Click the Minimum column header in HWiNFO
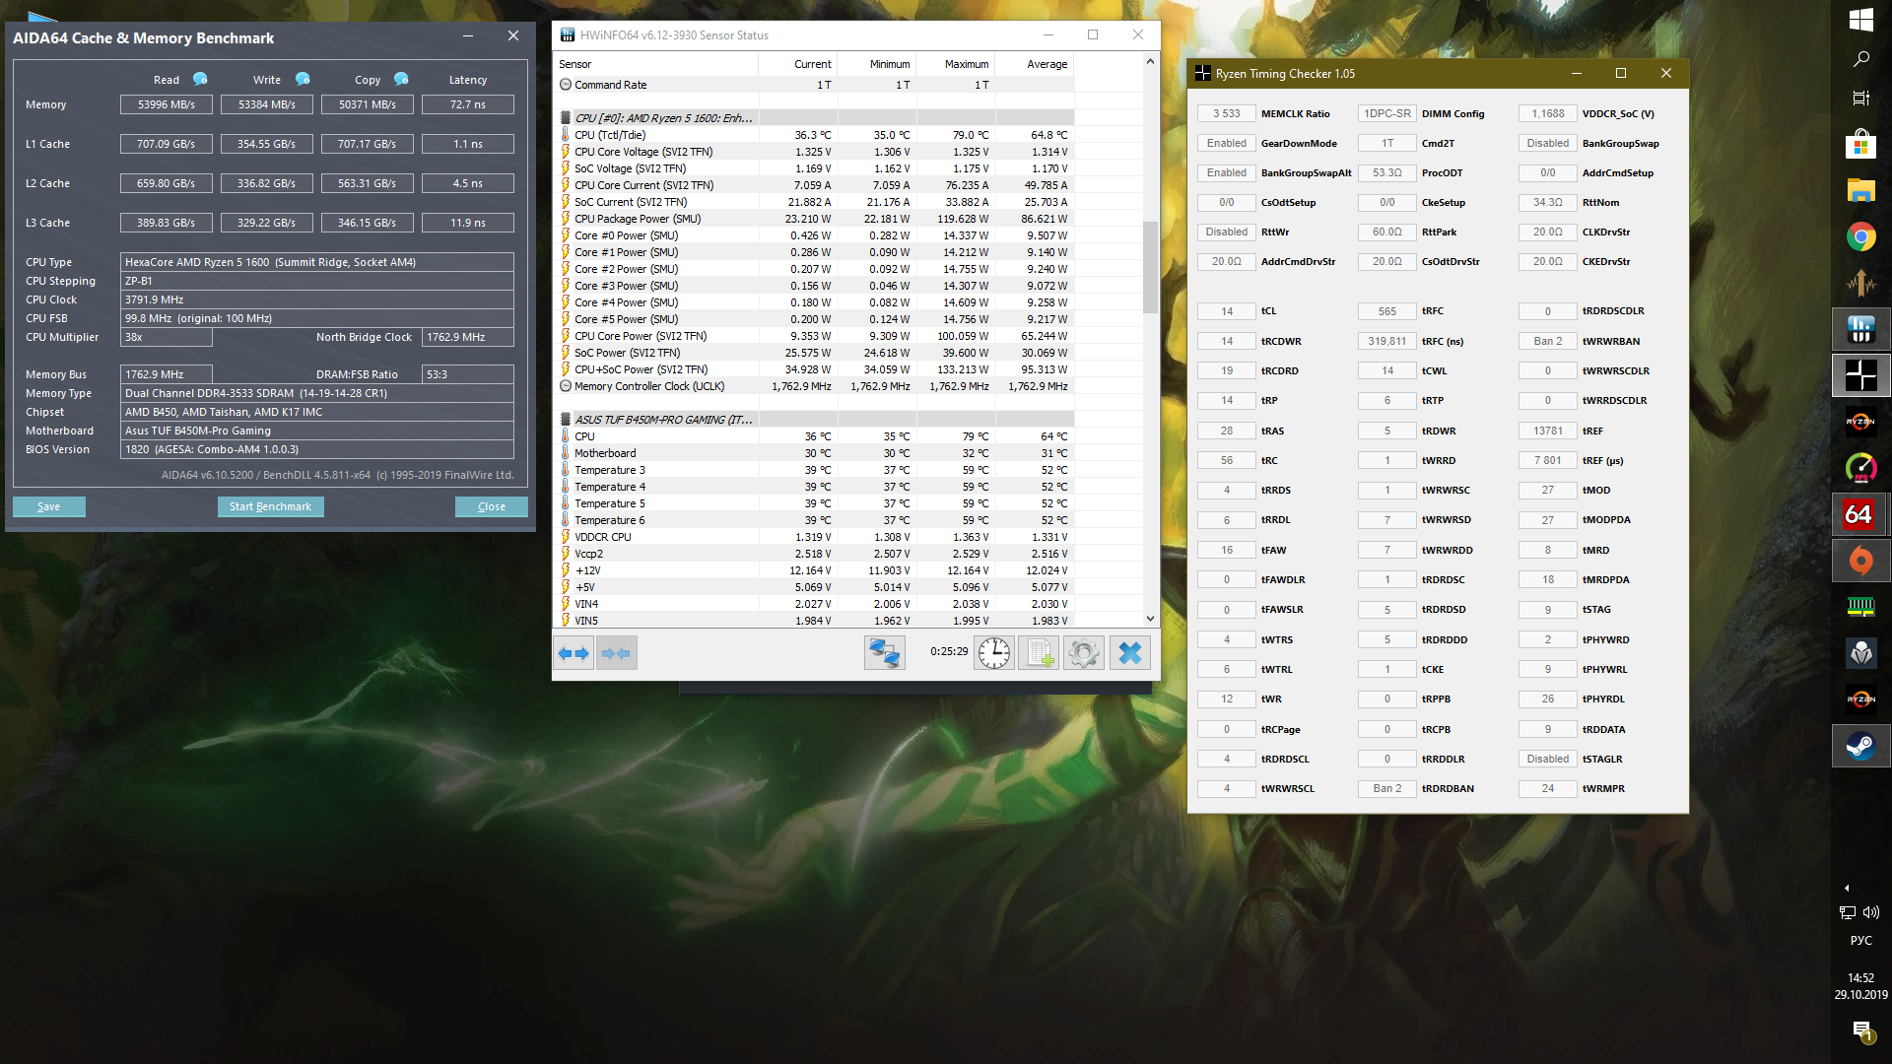The width and height of the screenshot is (1892, 1064). (876, 64)
